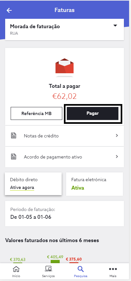The height and width of the screenshot is (281, 131).
Task: Click the red envelope invoice icon
Action: click(65, 66)
